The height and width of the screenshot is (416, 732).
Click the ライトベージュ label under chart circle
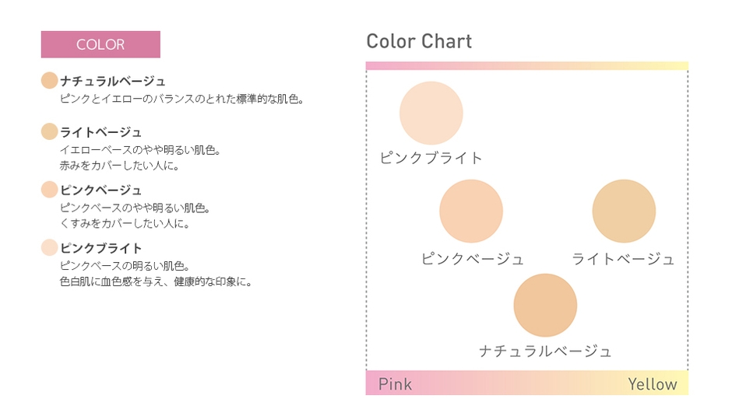pyautogui.click(x=623, y=258)
